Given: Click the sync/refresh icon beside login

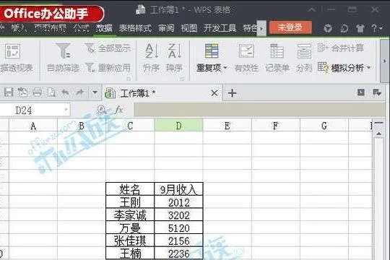Looking at the screenshot, I should pos(344,28).
